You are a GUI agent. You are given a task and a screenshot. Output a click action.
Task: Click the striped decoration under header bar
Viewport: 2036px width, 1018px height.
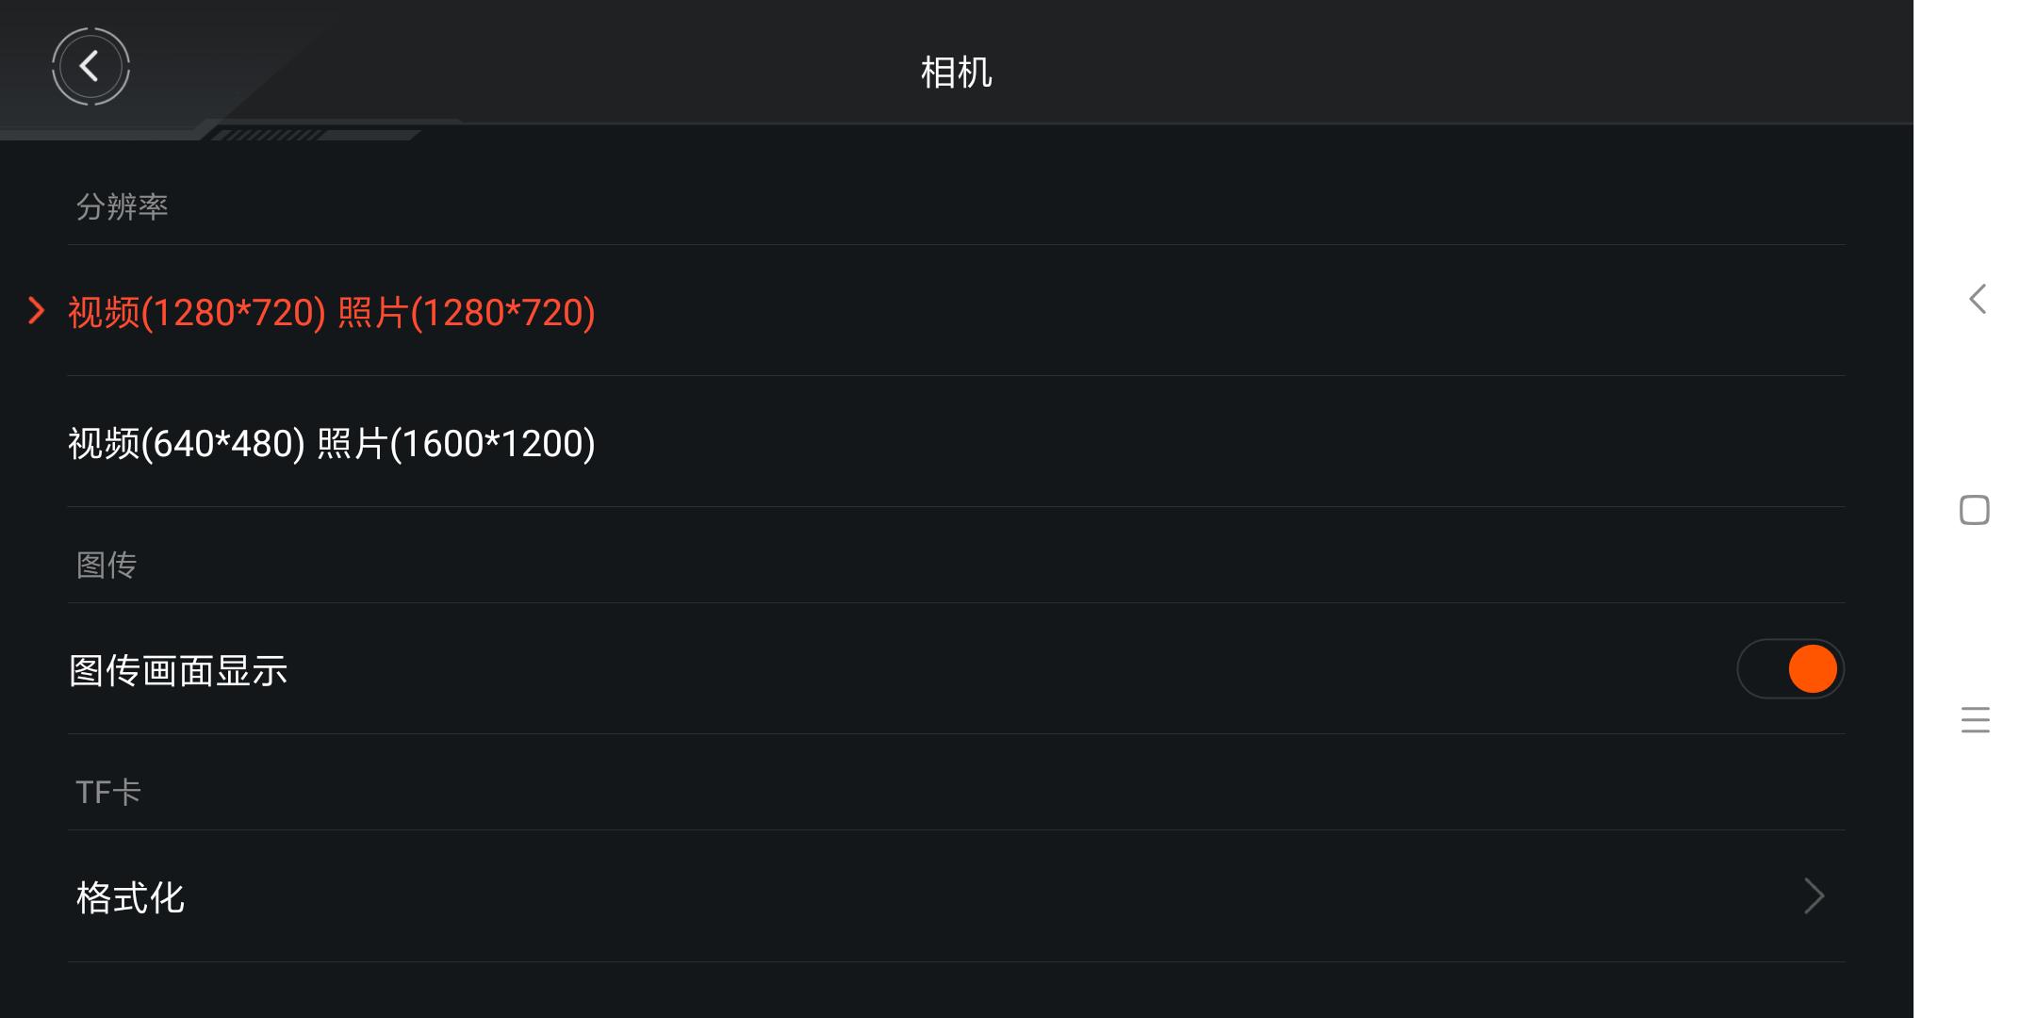(x=269, y=136)
